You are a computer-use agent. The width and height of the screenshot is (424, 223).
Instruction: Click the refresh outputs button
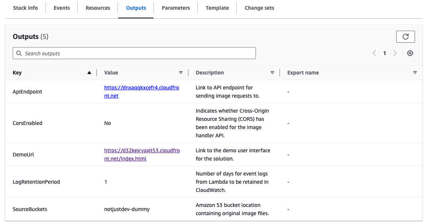pyautogui.click(x=405, y=37)
